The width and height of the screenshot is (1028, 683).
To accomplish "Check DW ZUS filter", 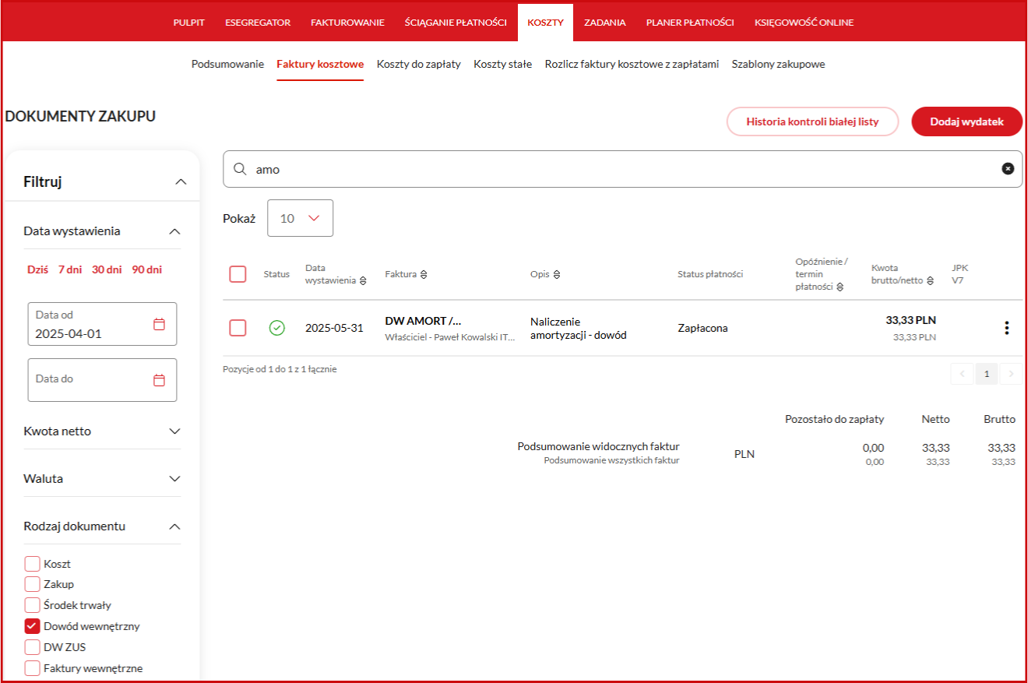I will tap(32, 647).
